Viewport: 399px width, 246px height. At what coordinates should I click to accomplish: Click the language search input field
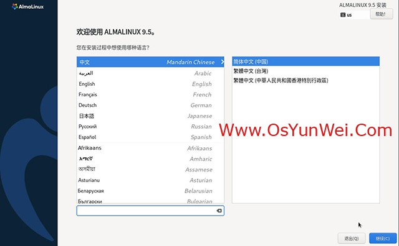click(147, 211)
